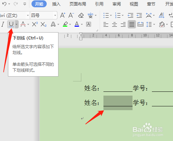Click the clear formatting eraser icon
This screenshot has width=173, height=141.
[81, 15]
